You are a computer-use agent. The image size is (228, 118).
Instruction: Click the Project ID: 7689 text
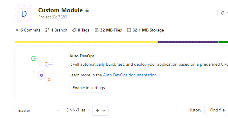click(x=53, y=17)
